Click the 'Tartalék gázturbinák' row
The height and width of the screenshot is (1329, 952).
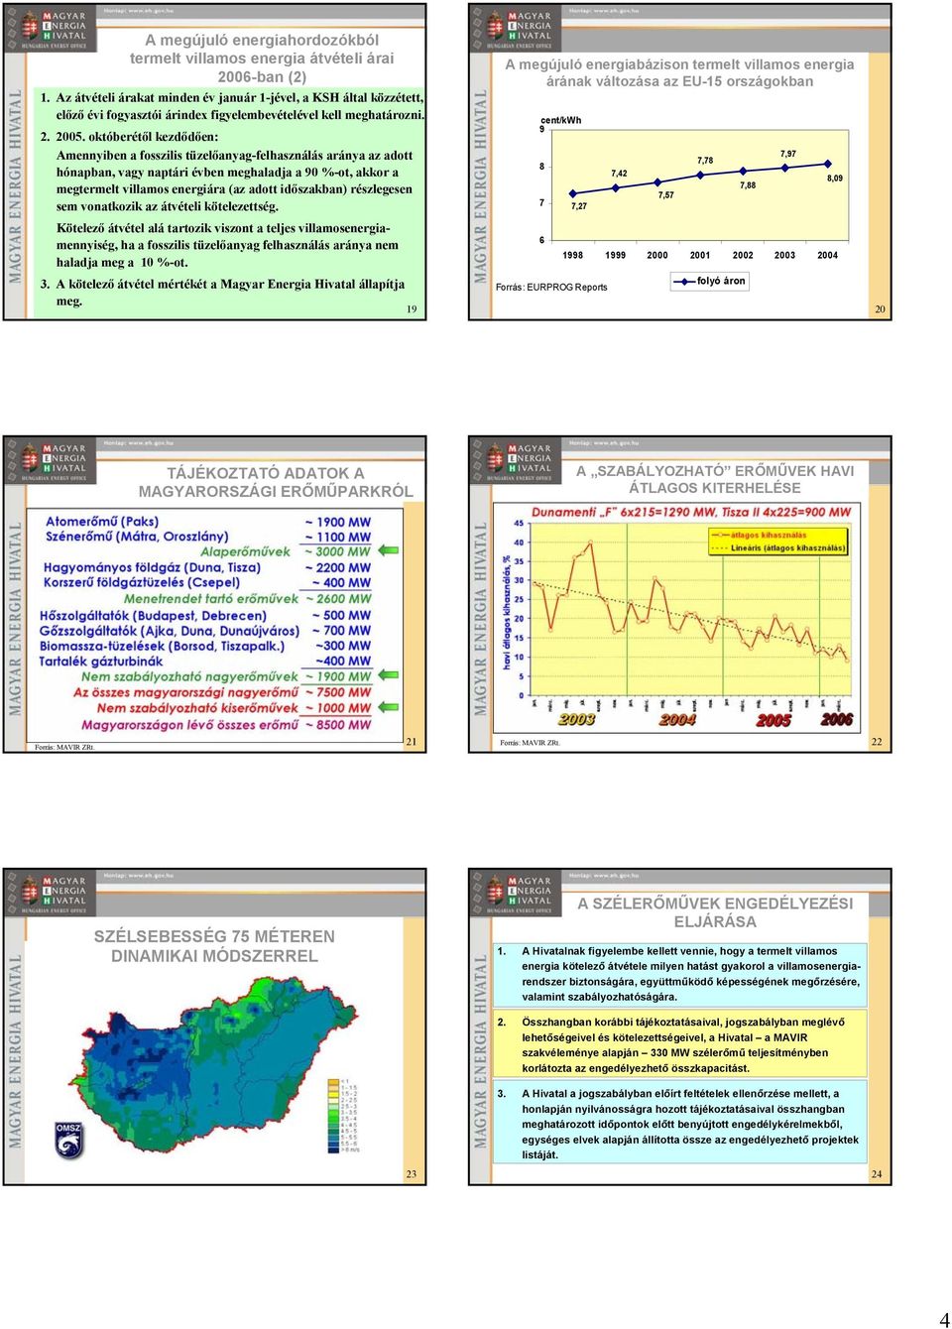pos(206,661)
